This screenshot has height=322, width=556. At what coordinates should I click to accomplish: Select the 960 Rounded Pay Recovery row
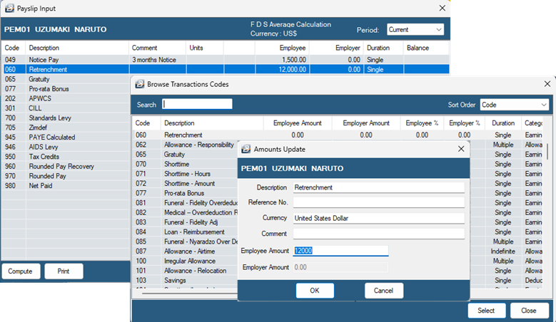66,166
